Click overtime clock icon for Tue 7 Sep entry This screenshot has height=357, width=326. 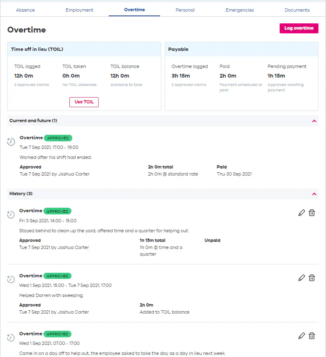tap(11, 142)
